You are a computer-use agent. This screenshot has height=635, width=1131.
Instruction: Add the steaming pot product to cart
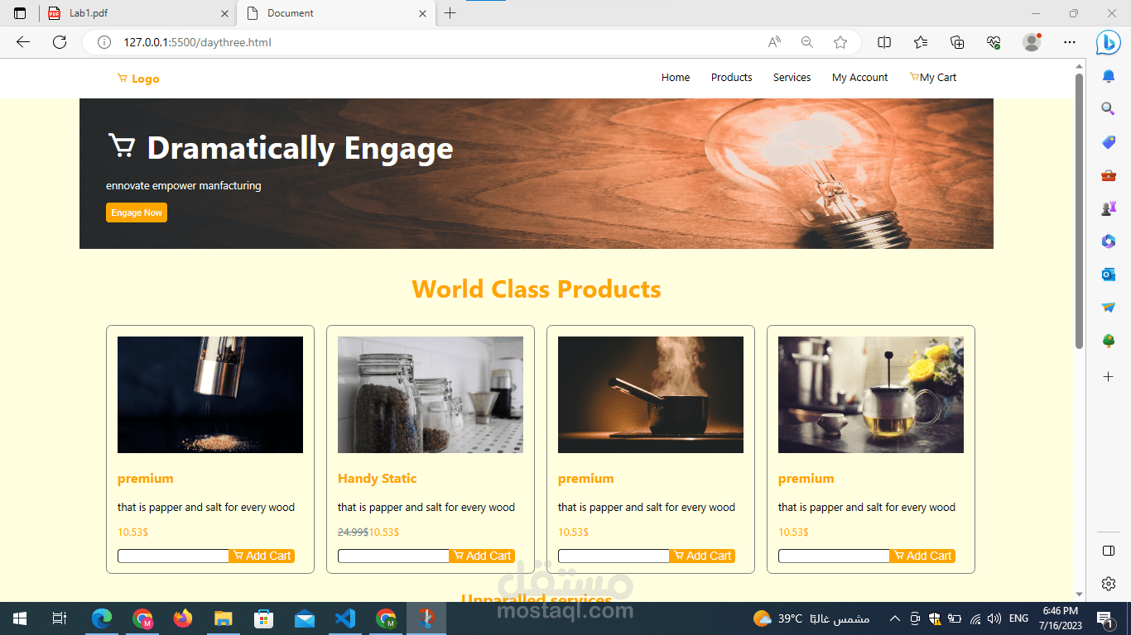(x=702, y=556)
